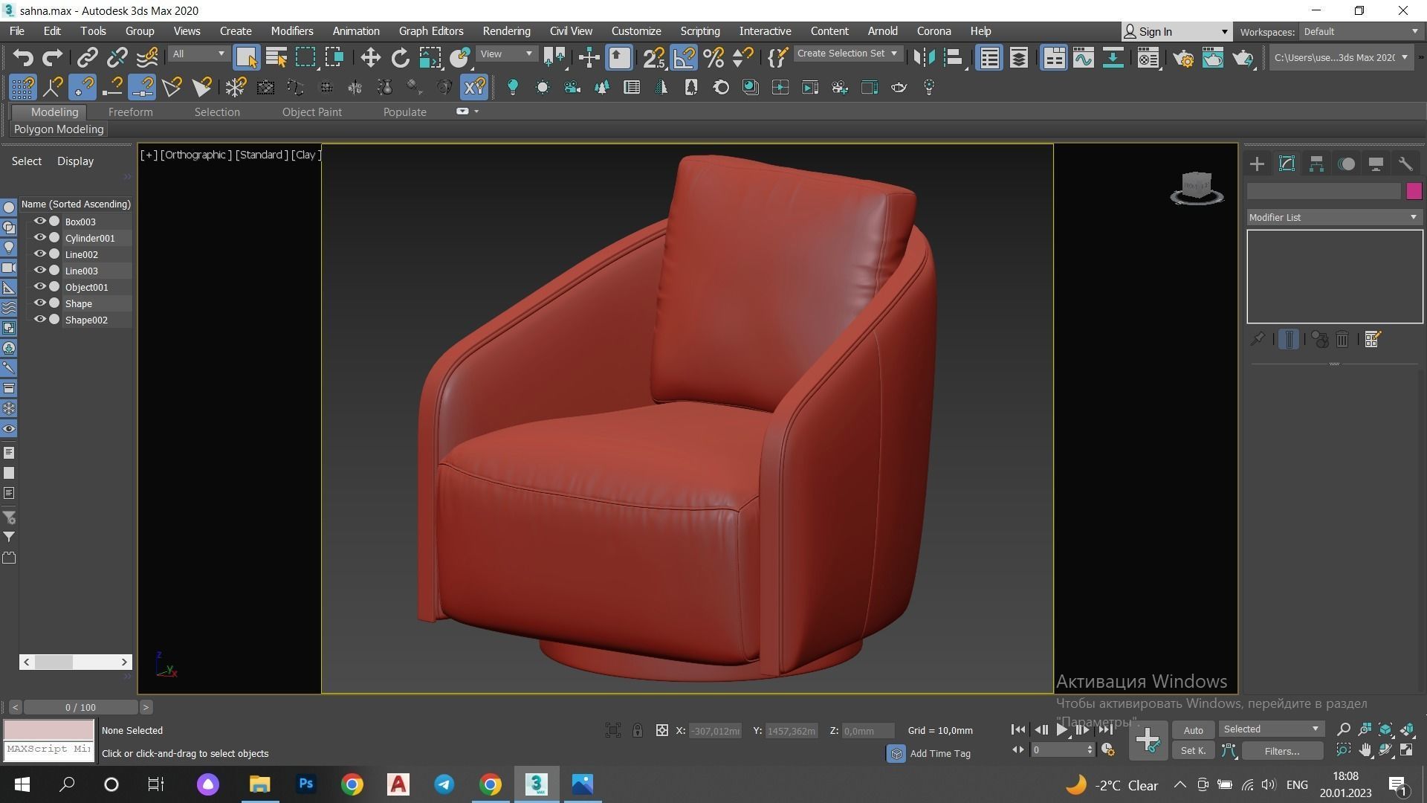Image resolution: width=1427 pixels, height=803 pixels.
Task: Toggle the Angle Snap icon
Action: [684, 58]
